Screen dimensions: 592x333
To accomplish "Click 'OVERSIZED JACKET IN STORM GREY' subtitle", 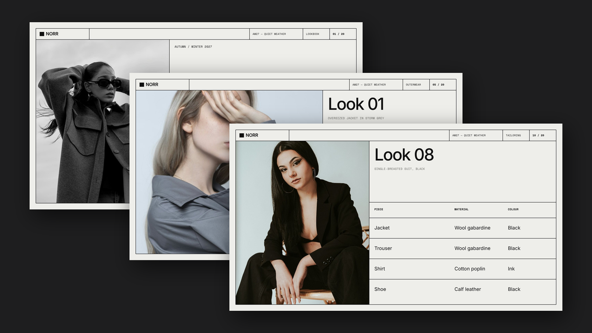I will click(x=356, y=118).
